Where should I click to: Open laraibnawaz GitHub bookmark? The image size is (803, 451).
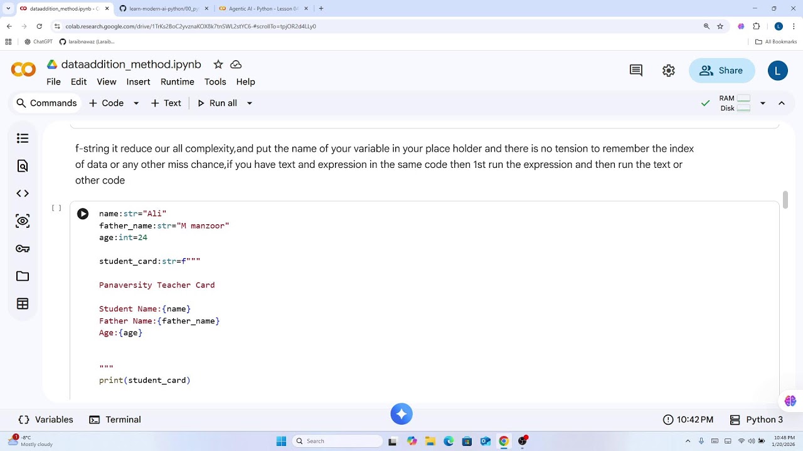[x=87, y=42]
